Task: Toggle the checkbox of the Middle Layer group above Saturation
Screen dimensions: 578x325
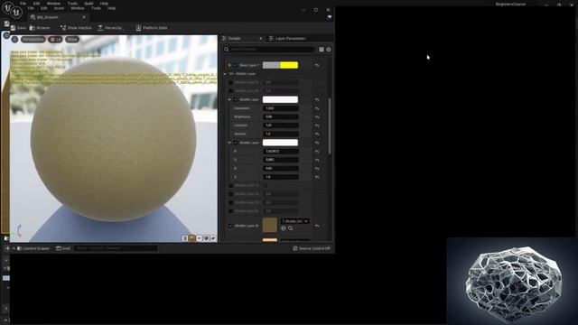Action: (x=235, y=99)
